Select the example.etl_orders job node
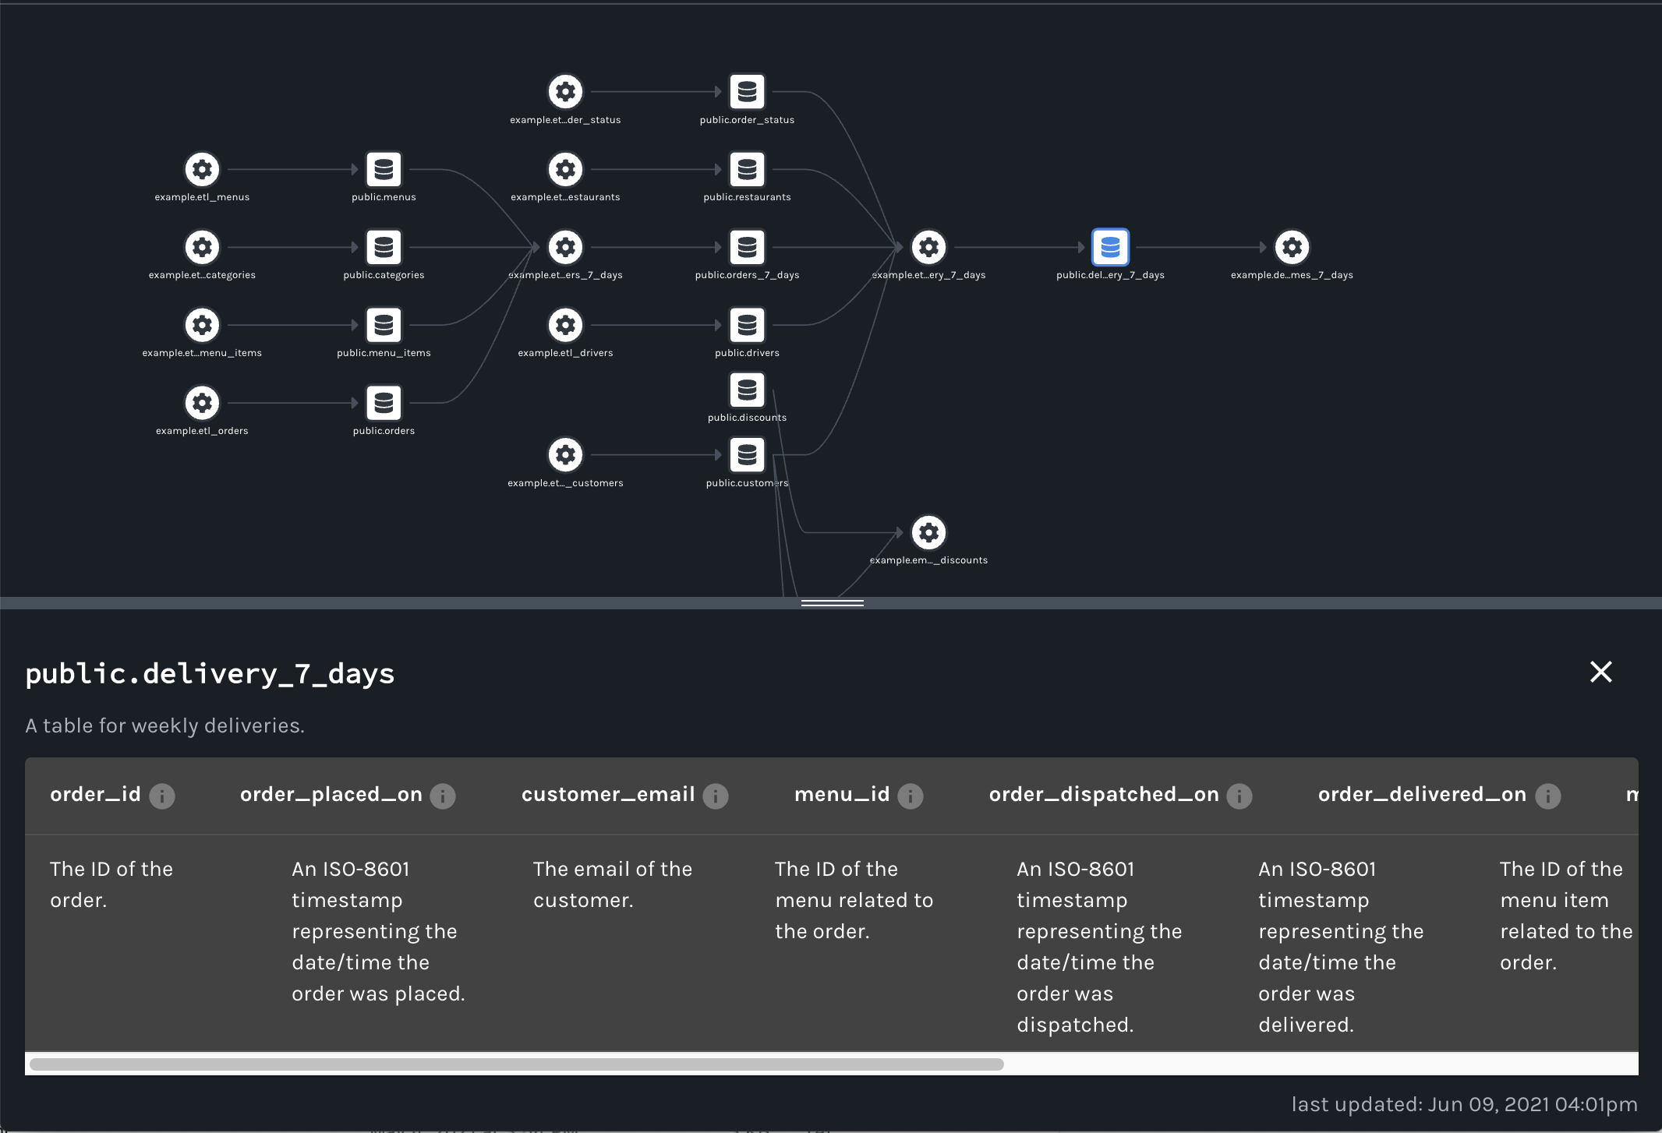 coord(202,404)
